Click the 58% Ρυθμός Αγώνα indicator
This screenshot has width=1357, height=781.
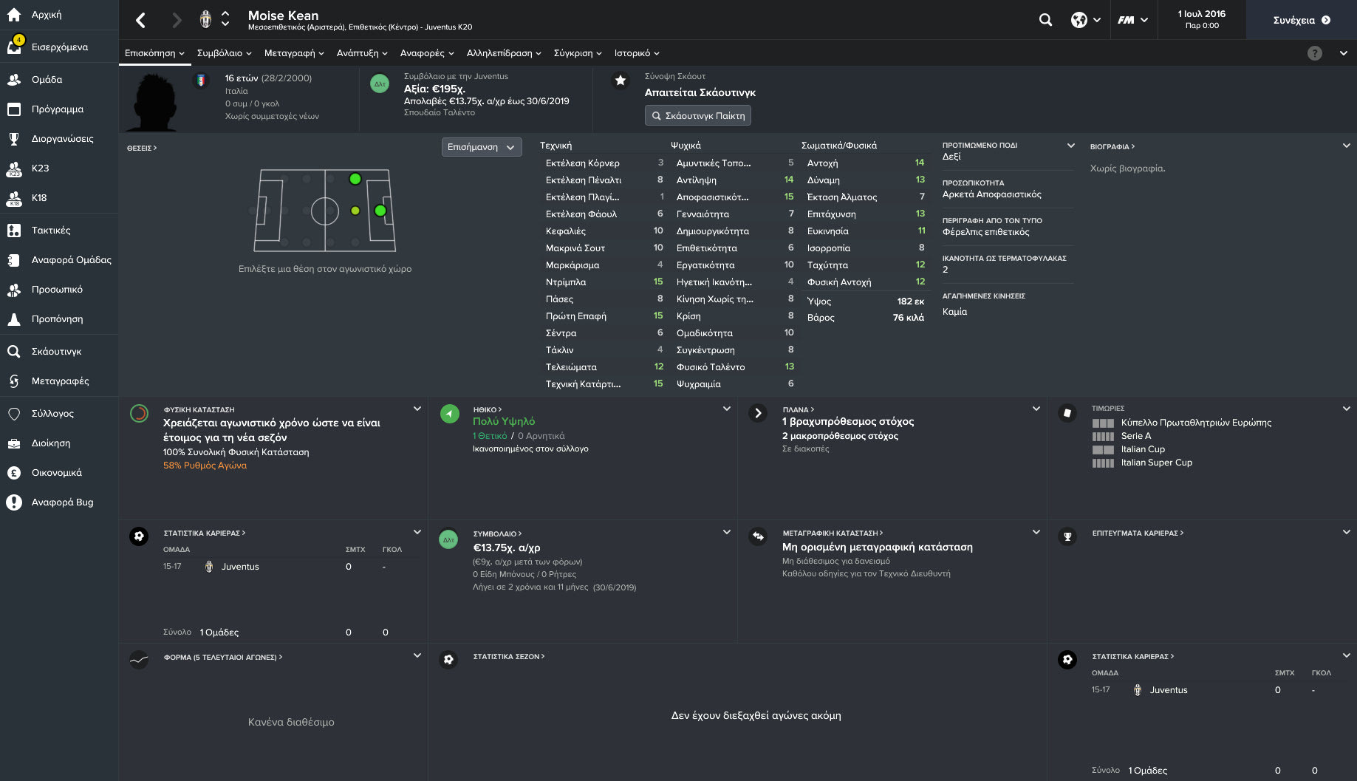205,465
